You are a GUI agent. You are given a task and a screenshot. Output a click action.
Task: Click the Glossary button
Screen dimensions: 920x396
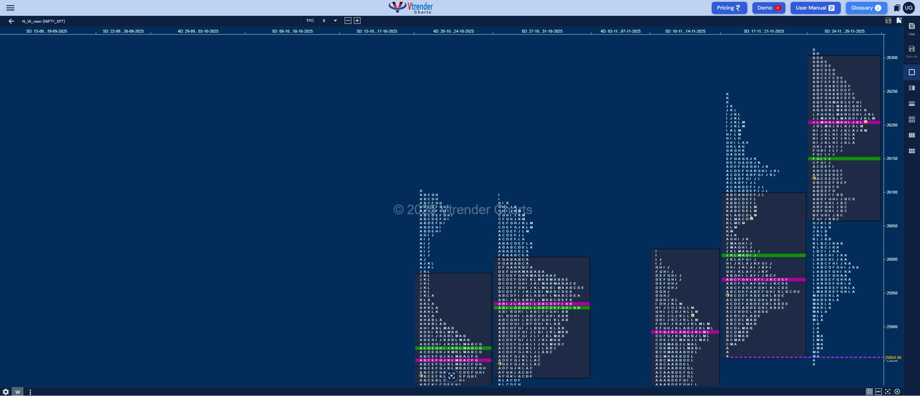866,8
